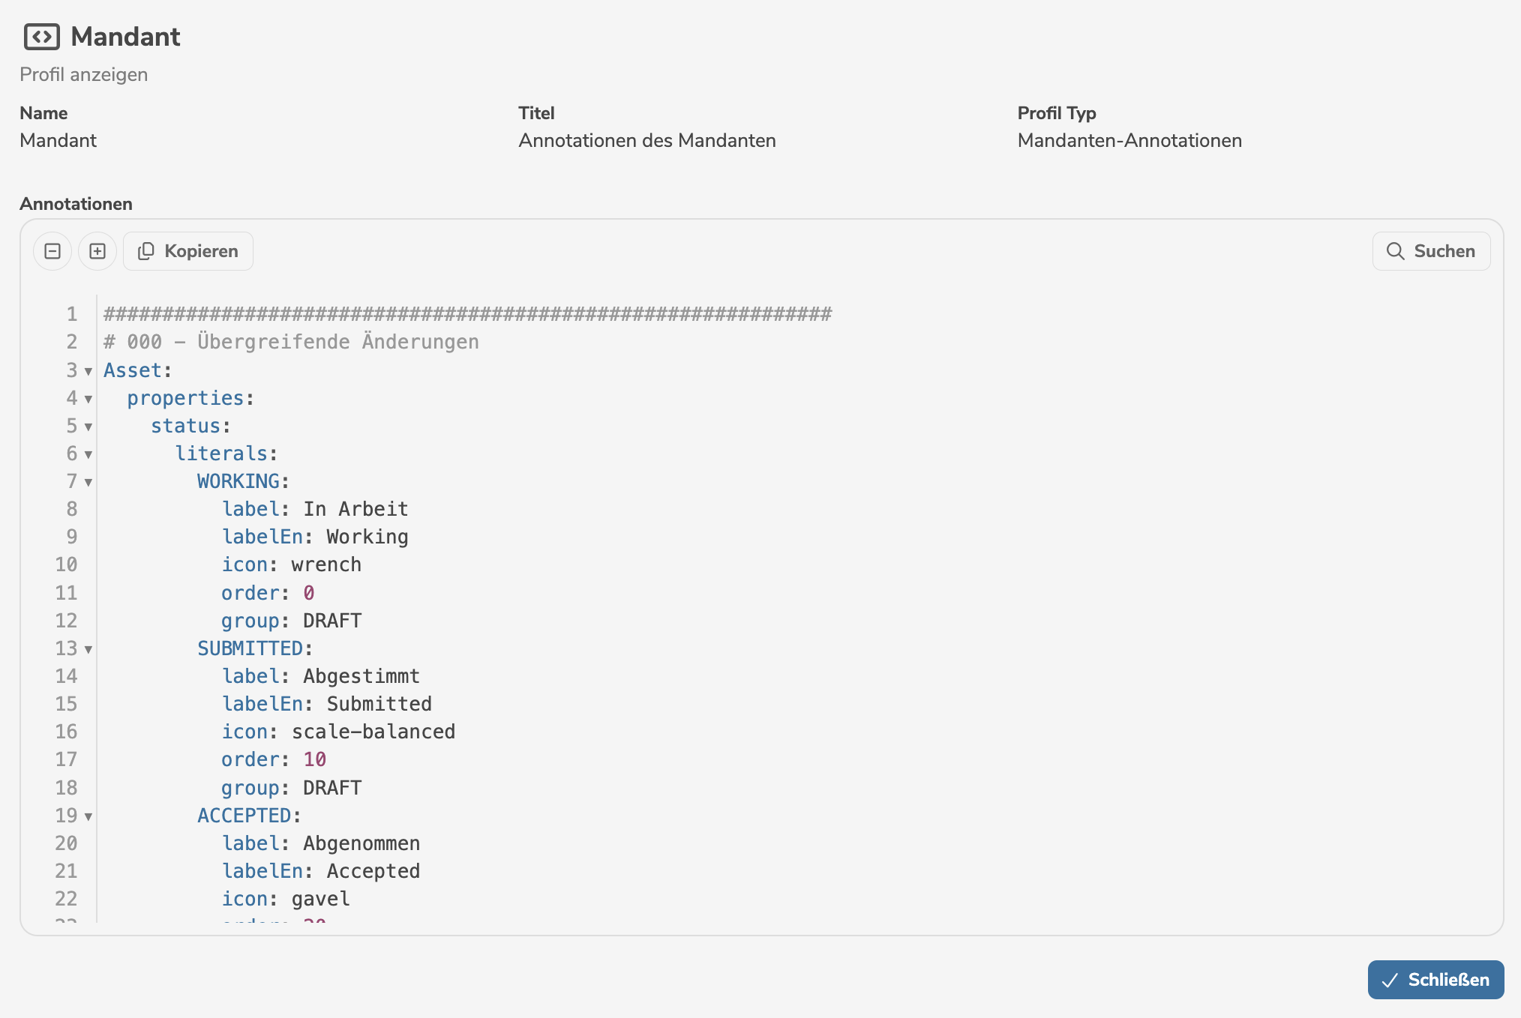
Task: Click the expand all (plus) icon
Action: click(97, 251)
